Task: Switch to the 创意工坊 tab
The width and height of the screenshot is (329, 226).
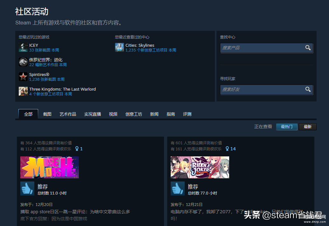Action: pyautogui.click(x=134, y=114)
